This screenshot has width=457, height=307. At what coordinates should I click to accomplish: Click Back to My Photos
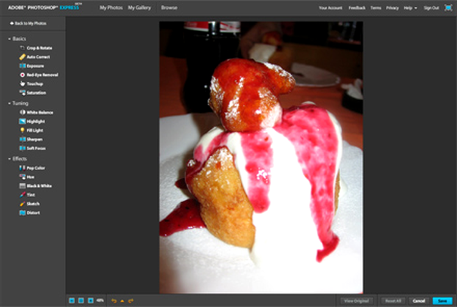tap(28, 24)
